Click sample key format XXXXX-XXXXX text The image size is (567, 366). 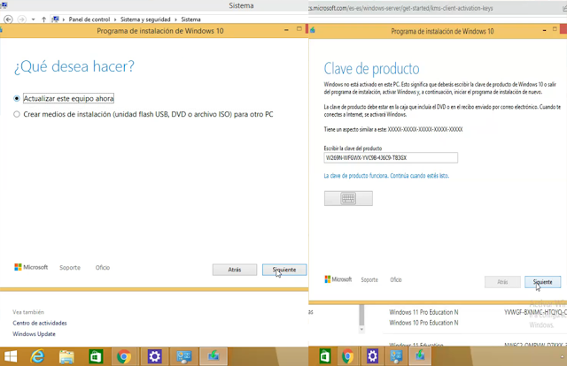point(425,129)
